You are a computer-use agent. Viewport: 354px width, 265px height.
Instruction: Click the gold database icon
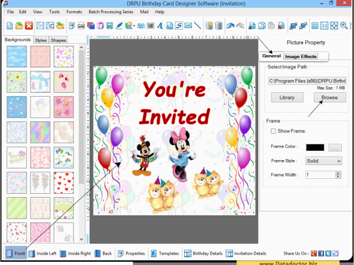point(209,26)
